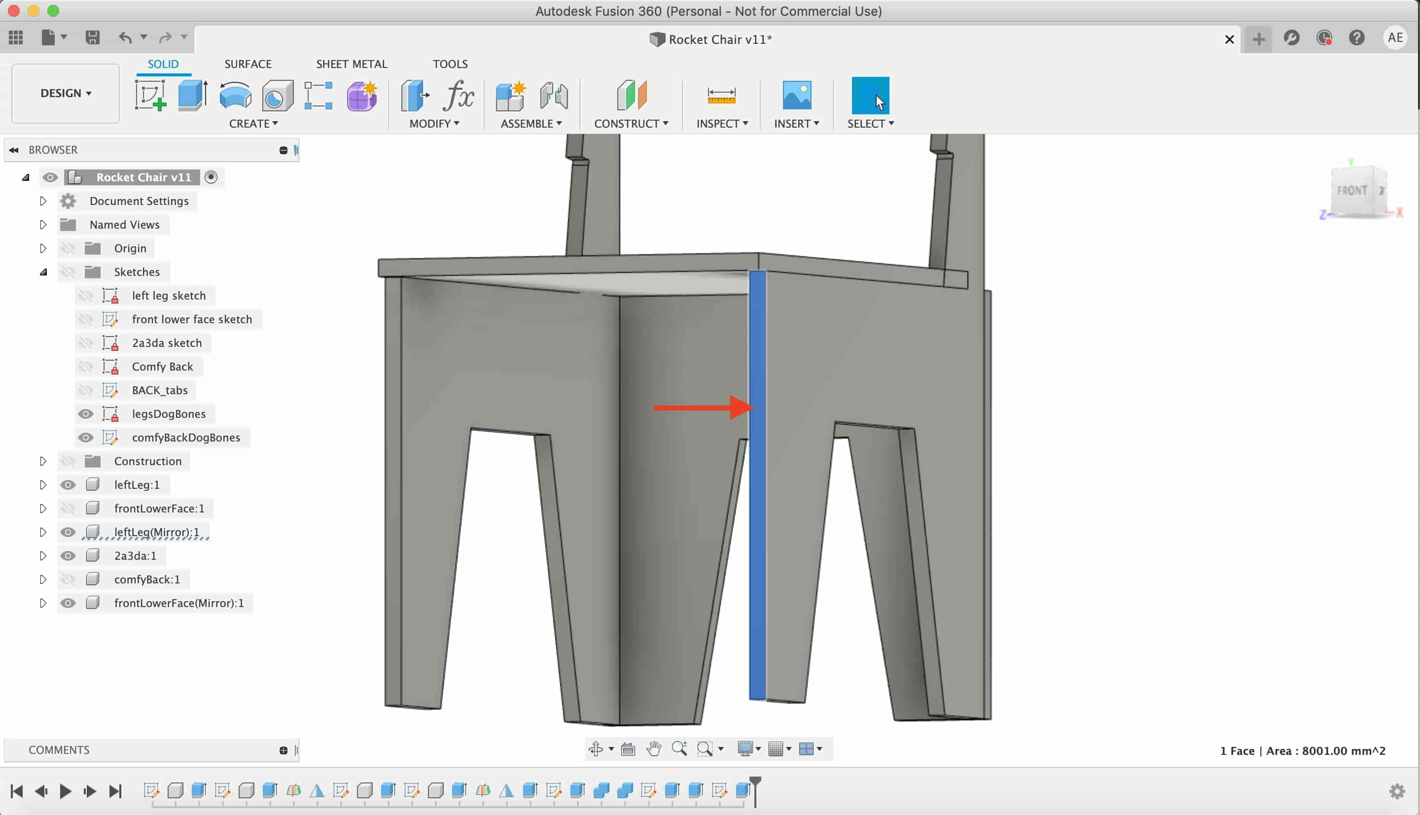Expand the Construction folder

[x=43, y=461]
